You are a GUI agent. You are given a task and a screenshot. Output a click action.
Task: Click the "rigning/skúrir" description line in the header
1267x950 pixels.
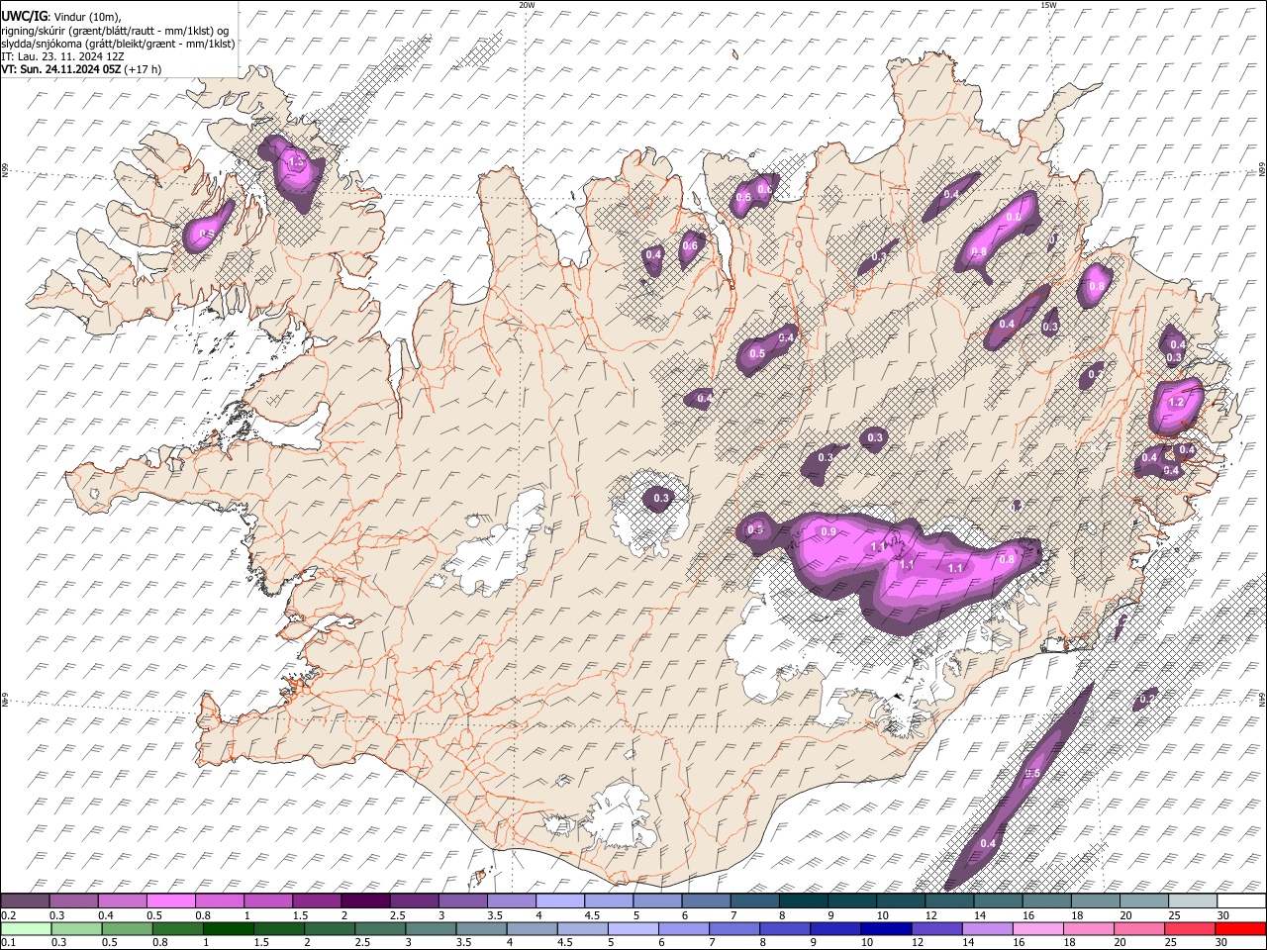click(115, 31)
